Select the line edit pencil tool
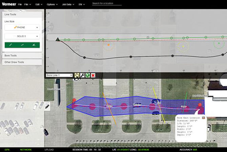Screen dimensions: 227x152 pos(33,45)
